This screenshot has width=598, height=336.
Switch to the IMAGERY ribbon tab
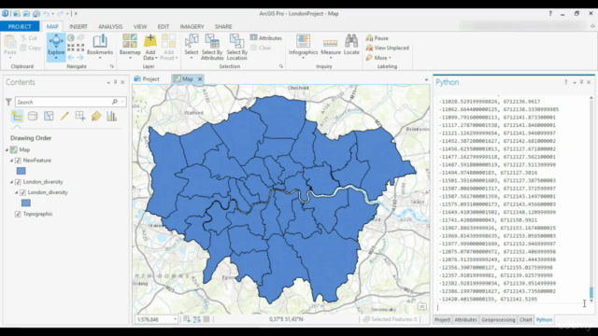192,26
